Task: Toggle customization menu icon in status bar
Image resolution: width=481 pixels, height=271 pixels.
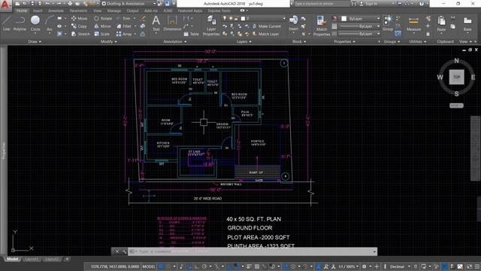Action: point(477,266)
